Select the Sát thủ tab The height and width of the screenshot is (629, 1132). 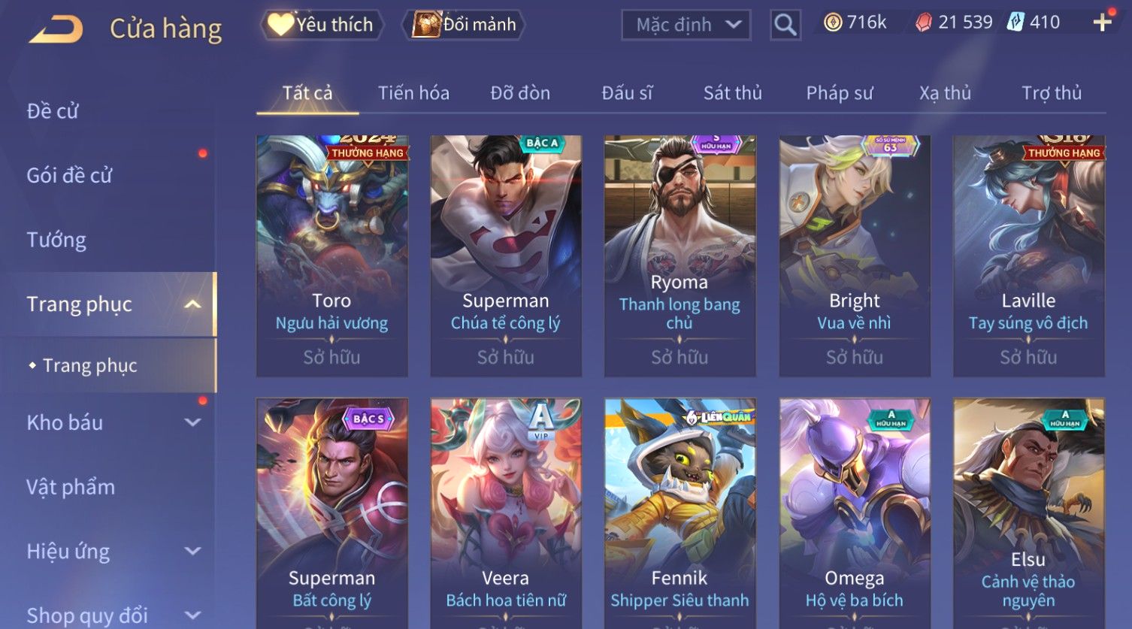point(733,93)
